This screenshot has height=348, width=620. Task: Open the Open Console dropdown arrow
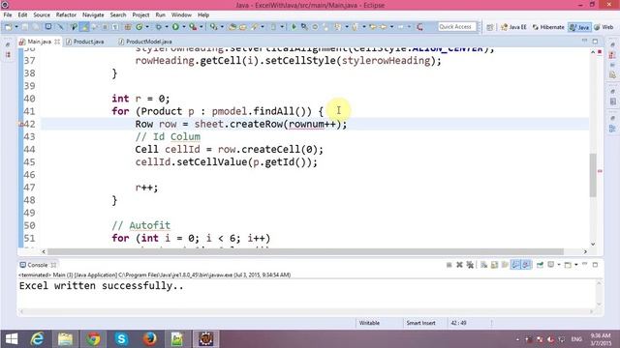point(576,265)
